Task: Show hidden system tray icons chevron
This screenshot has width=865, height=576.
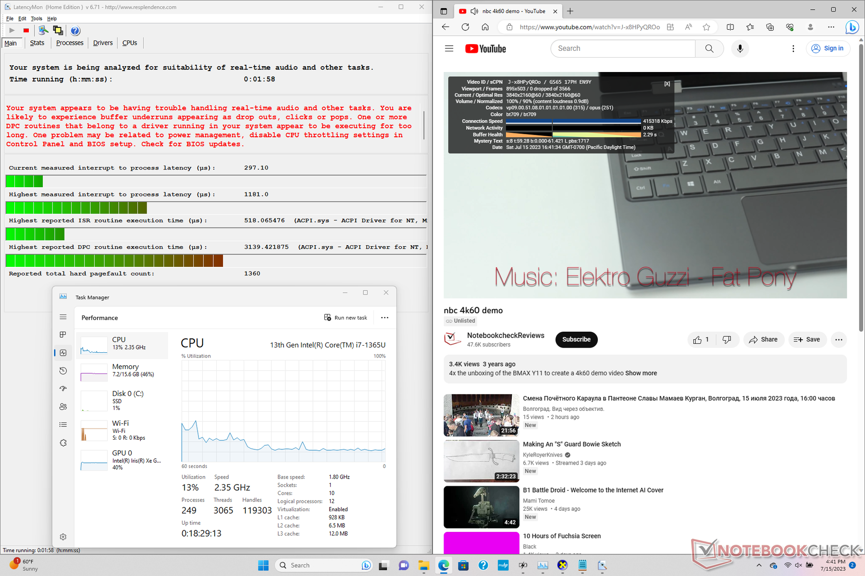Action: pyautogui.click(x=759, y=565)
